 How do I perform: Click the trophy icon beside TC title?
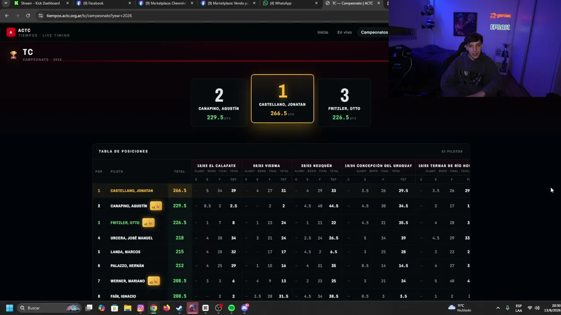(14, 55)
